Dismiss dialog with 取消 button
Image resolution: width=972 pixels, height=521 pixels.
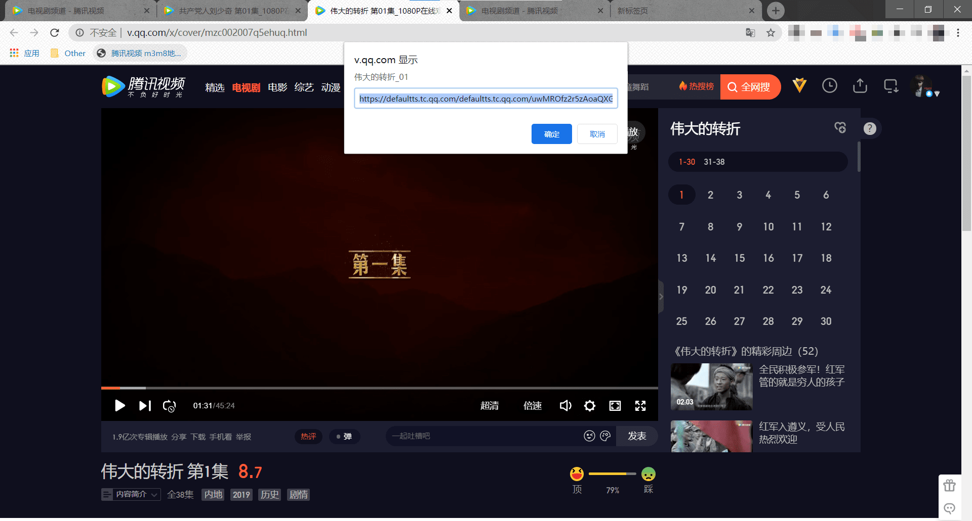coord(597,134)
